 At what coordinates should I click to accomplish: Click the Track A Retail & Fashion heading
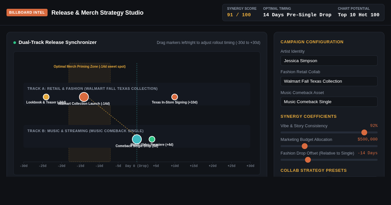coord(93,89)
